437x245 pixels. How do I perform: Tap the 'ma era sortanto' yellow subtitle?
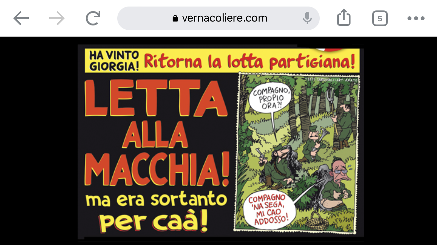pyautogui.click(x=156, y=199)
